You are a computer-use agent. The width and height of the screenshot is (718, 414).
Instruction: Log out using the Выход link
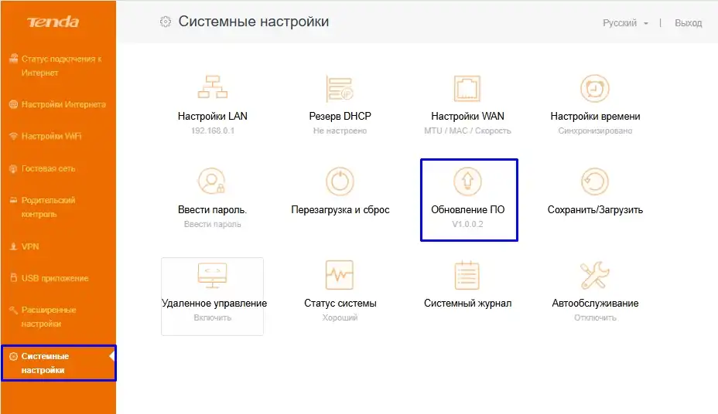coord(688,23)
